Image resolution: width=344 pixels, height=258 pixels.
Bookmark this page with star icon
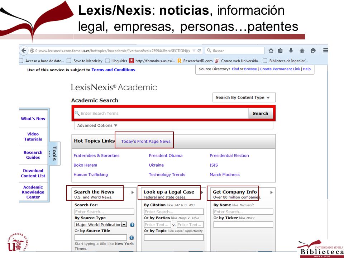coord(271,51)
